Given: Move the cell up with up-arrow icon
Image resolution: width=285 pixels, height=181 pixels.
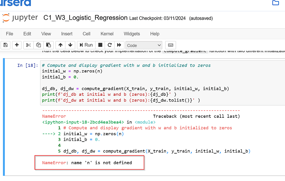Looking at the screenshot, I should point(60,45).
